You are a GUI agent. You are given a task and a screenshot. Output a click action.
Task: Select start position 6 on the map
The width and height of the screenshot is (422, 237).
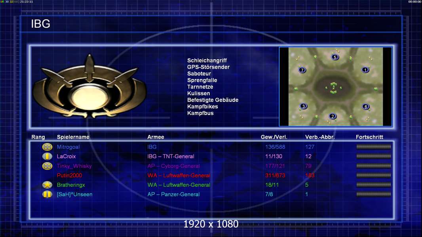point(365,107)
